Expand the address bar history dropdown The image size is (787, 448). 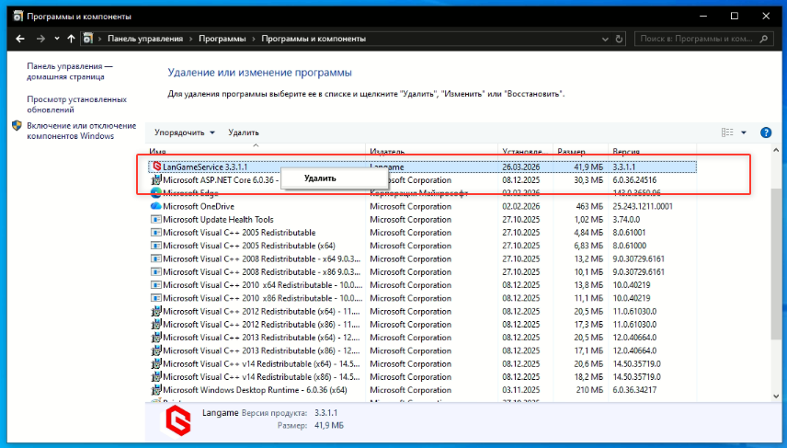pos(605,39)
